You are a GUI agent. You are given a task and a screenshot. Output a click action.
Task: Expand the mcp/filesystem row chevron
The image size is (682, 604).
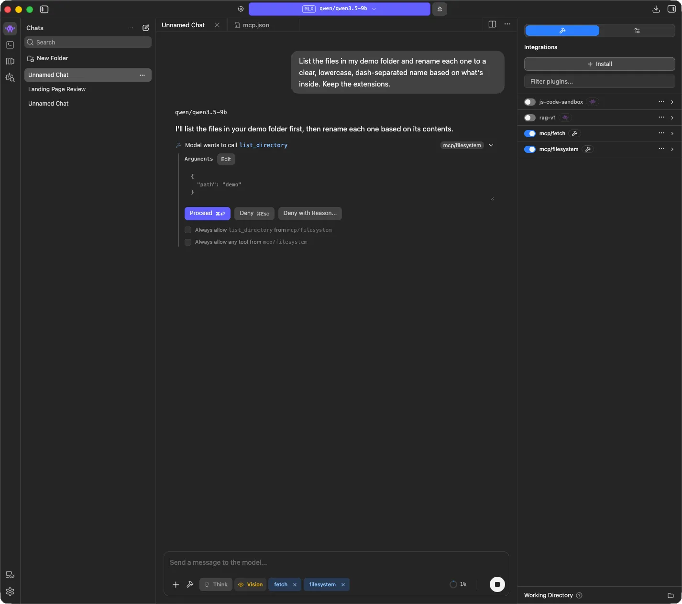(672, 149)
